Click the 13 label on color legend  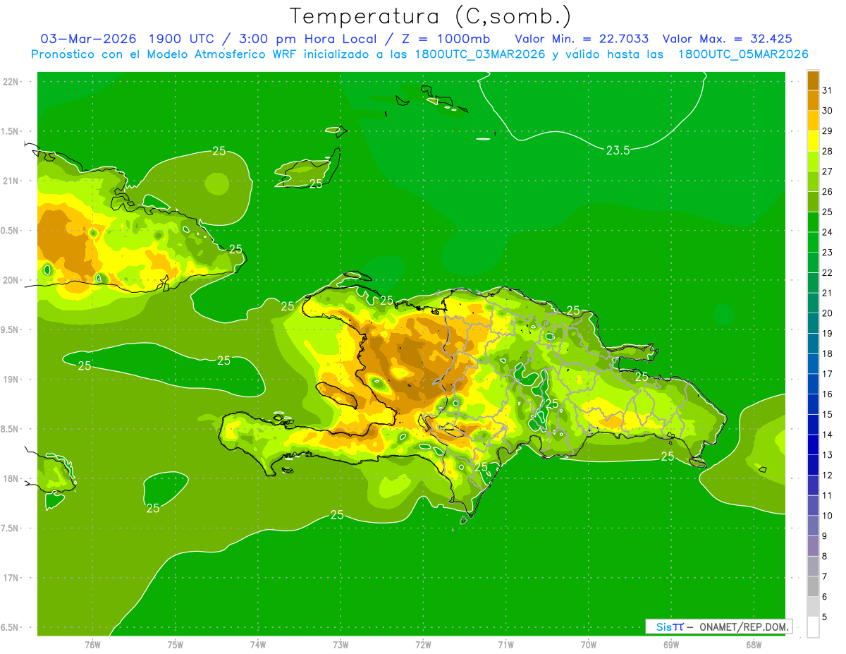tap(828, 455)
